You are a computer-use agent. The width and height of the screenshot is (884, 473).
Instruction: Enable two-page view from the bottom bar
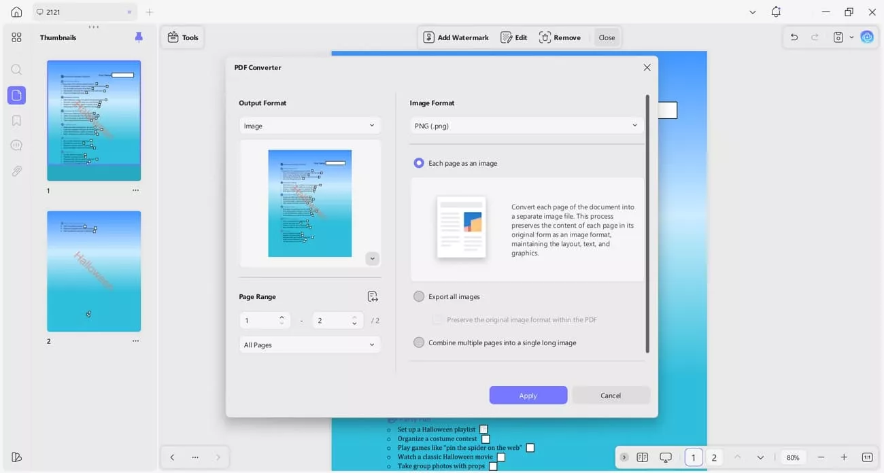tap(642, 457)
